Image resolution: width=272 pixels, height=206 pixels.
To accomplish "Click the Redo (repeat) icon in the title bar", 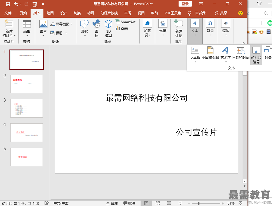I will [27, 4].
